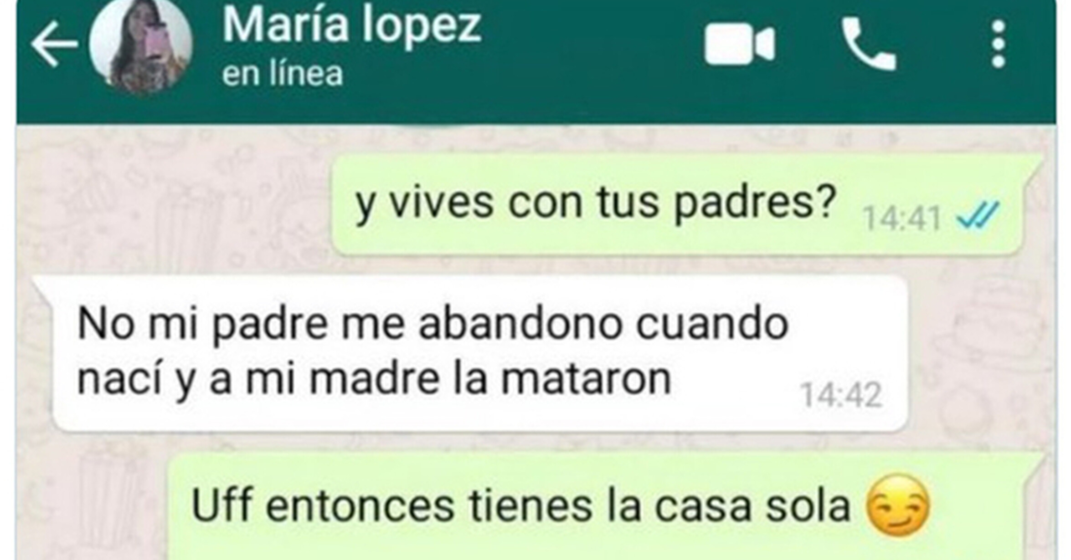Open the three-dot more options menu
1071x560 pixels.
pyautogui.click(x=998, y=45)
